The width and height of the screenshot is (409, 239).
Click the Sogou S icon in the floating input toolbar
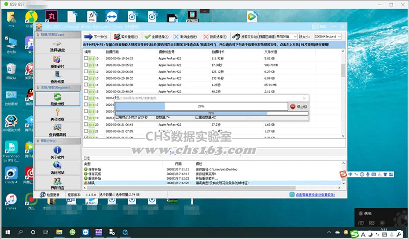point(343,174)
